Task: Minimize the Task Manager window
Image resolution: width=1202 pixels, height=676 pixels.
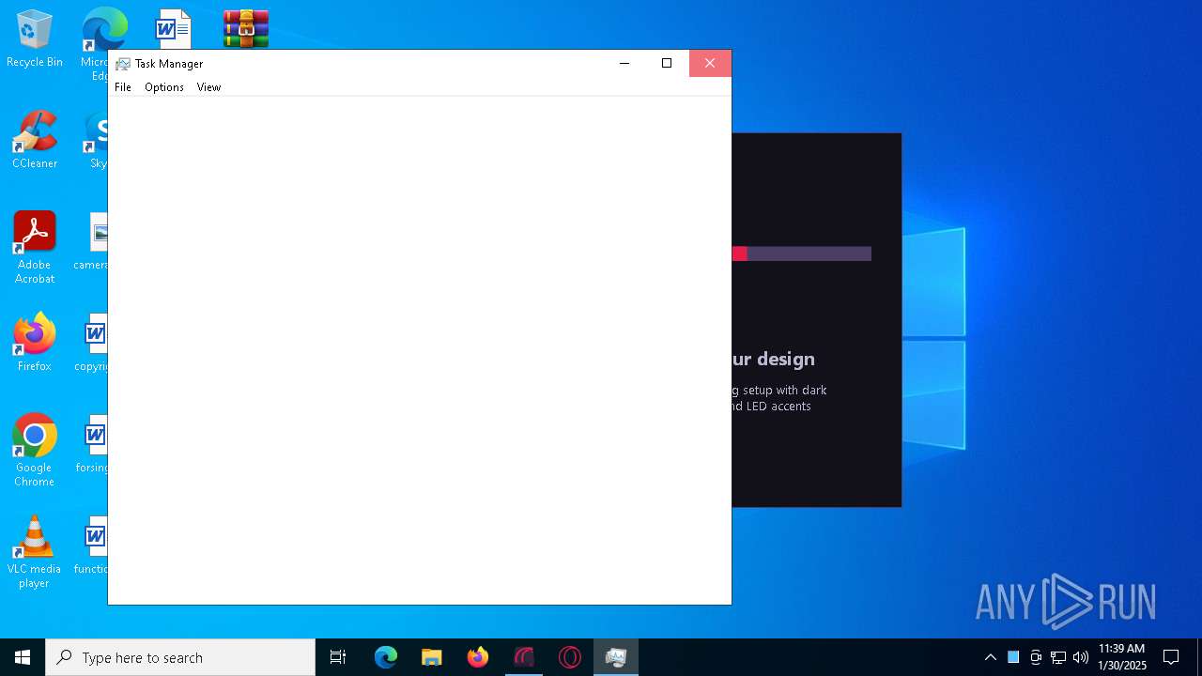Action: pyautogui.click(x=624, y=63)
